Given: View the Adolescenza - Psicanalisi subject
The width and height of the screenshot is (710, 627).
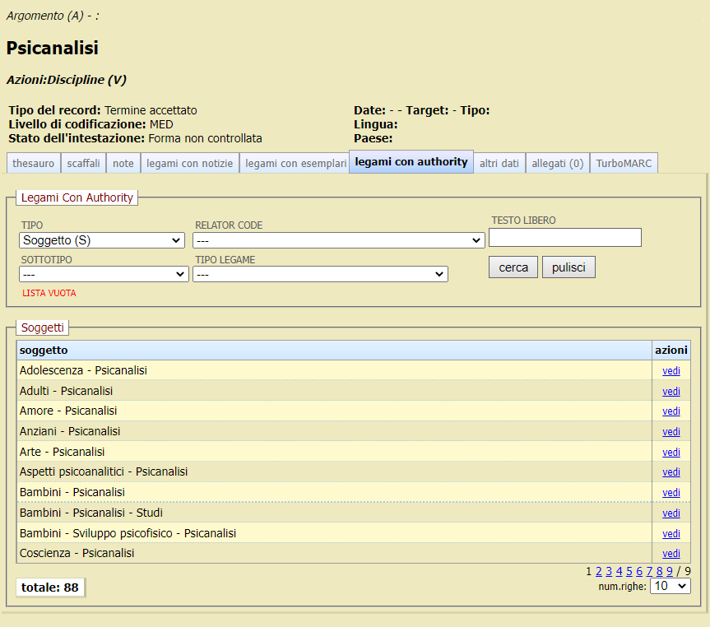Looking at the screenshot, I should (x=671, y=371).
